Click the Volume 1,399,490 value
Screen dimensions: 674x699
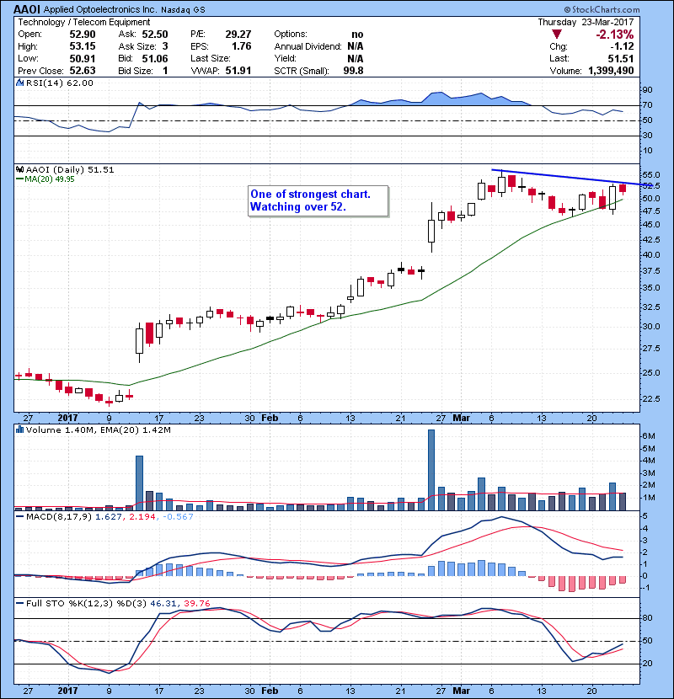coord(611,71)
